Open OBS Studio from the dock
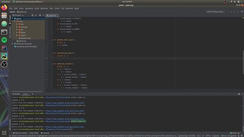 [4, 64]
